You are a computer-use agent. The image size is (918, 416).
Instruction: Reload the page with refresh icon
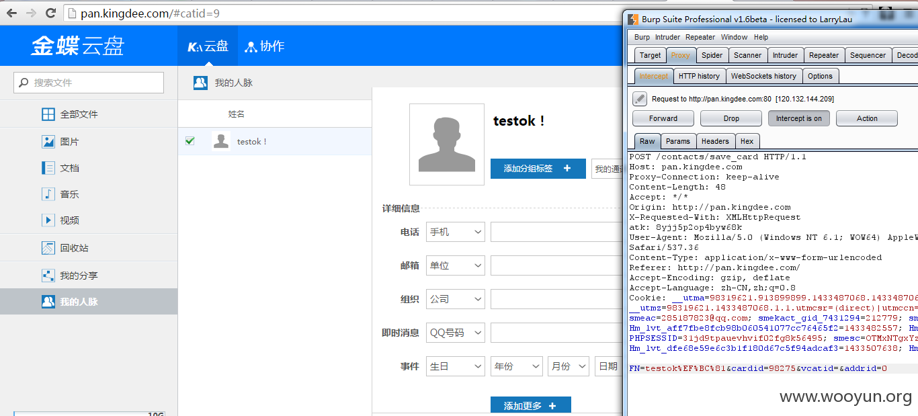50,13
